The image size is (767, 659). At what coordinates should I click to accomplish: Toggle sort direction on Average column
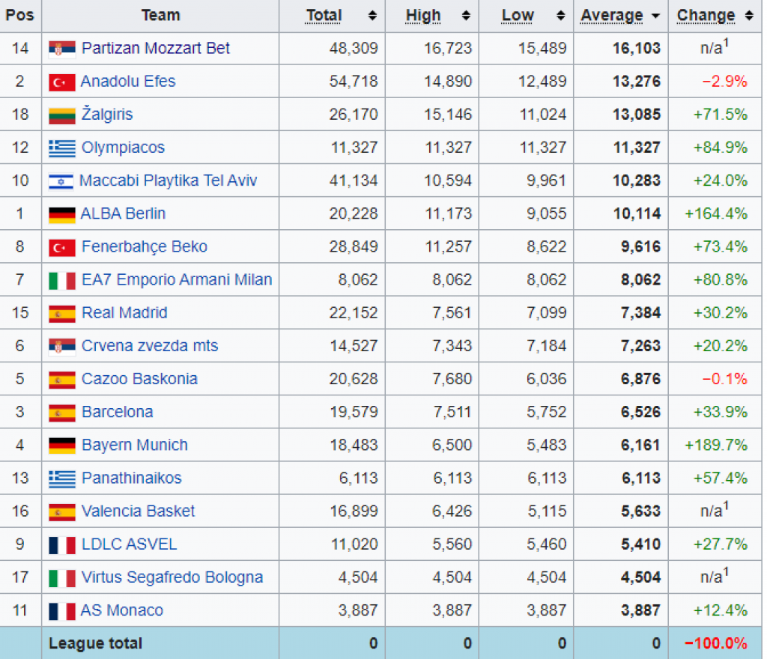655,16
